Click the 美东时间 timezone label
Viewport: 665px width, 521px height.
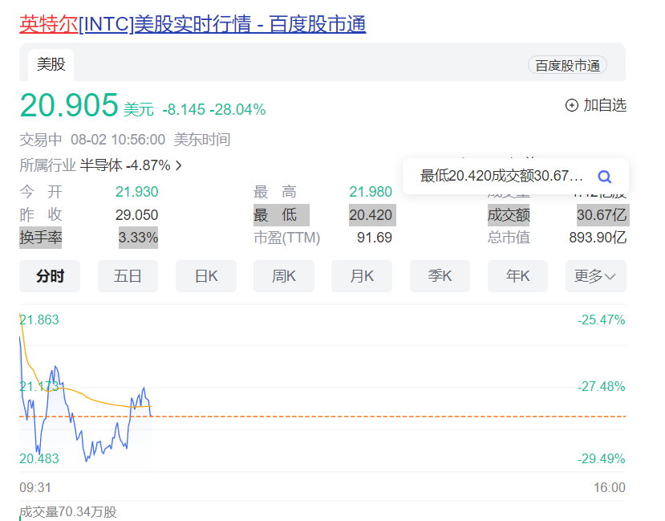[x=202, y=140]
